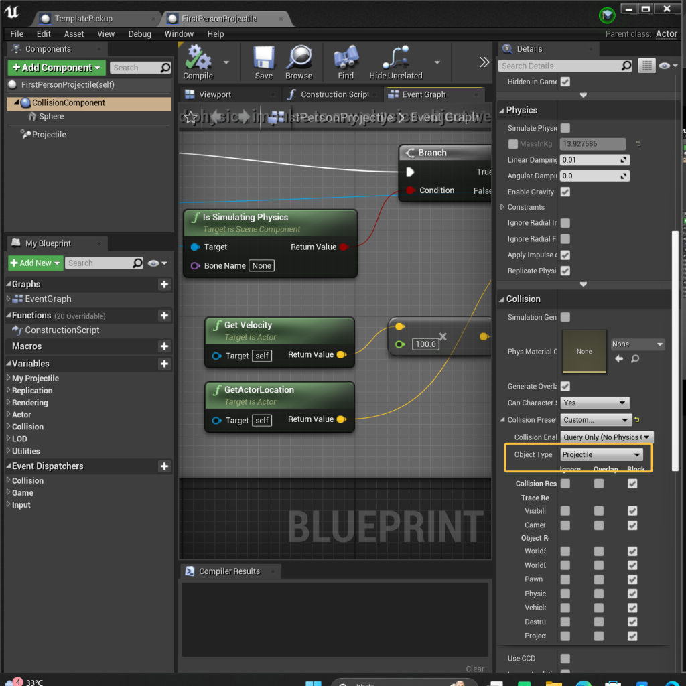Collapse the Collision section
Viewport: 686px width, 686px height.
pyautogui.click(x=502, y=299)
